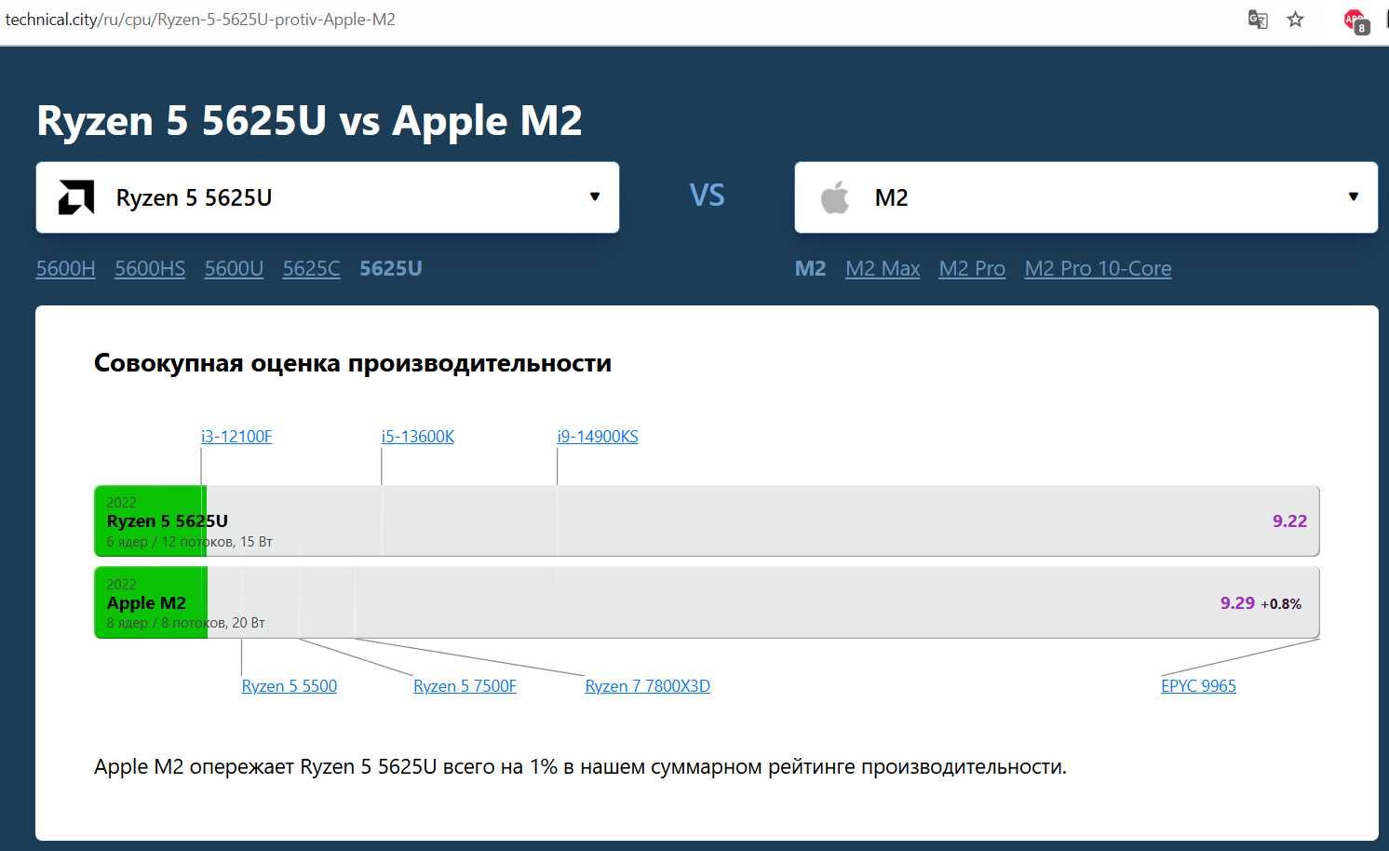Open the Ryzen 7 7800X3D reference link

tap(647, 686)
